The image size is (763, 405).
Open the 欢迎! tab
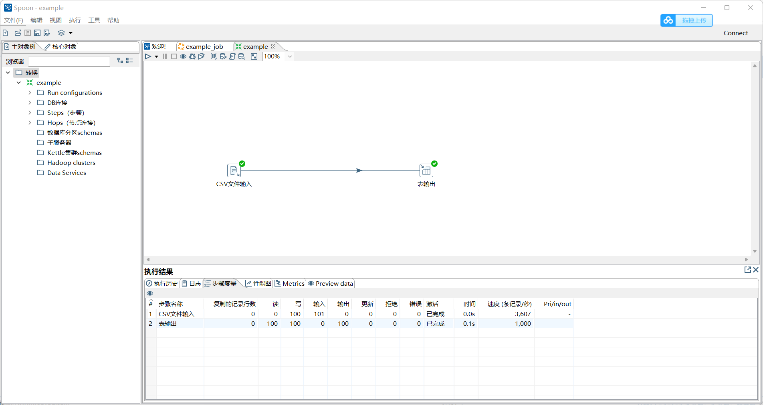point(155,47)
